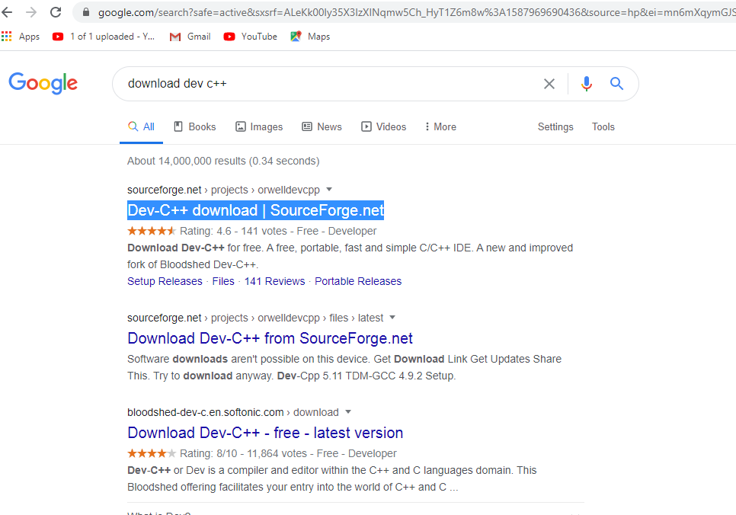
Task: Open 'Dev-C++ download | SourceForge.net' result
Action: coord(256,210)
